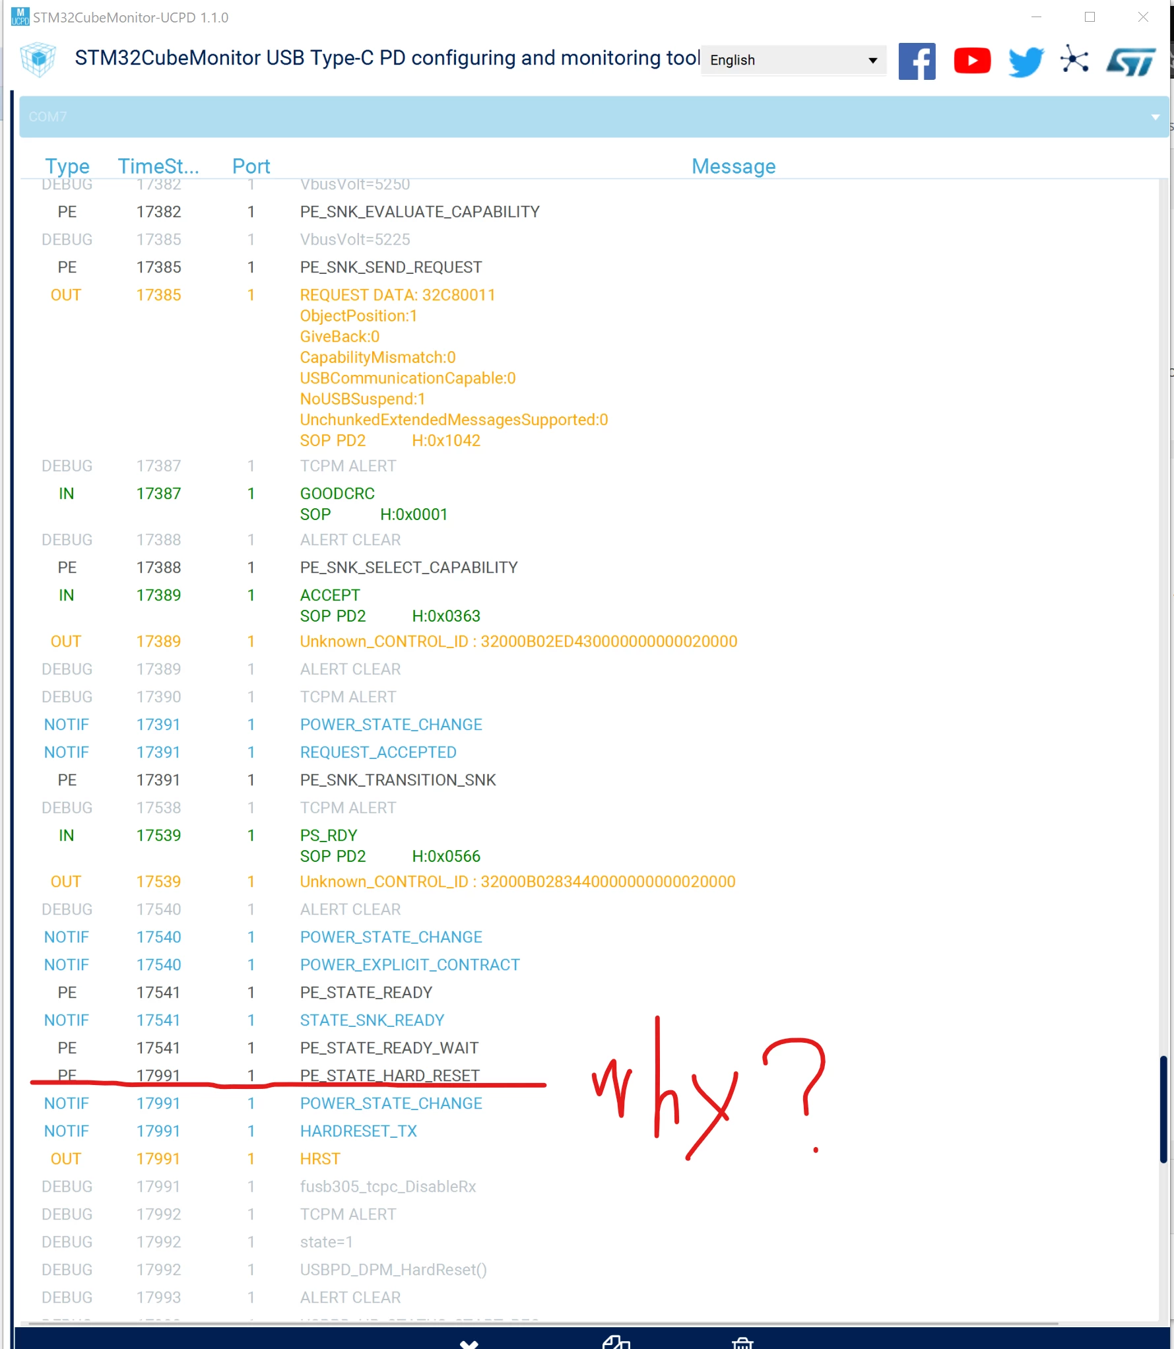
Task: Click UnchunkedExtendedMessagesSupported:0 line
Action: [454, 420]
